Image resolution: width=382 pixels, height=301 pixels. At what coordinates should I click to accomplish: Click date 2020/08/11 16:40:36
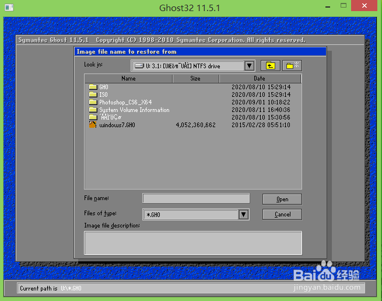(261, 110)
